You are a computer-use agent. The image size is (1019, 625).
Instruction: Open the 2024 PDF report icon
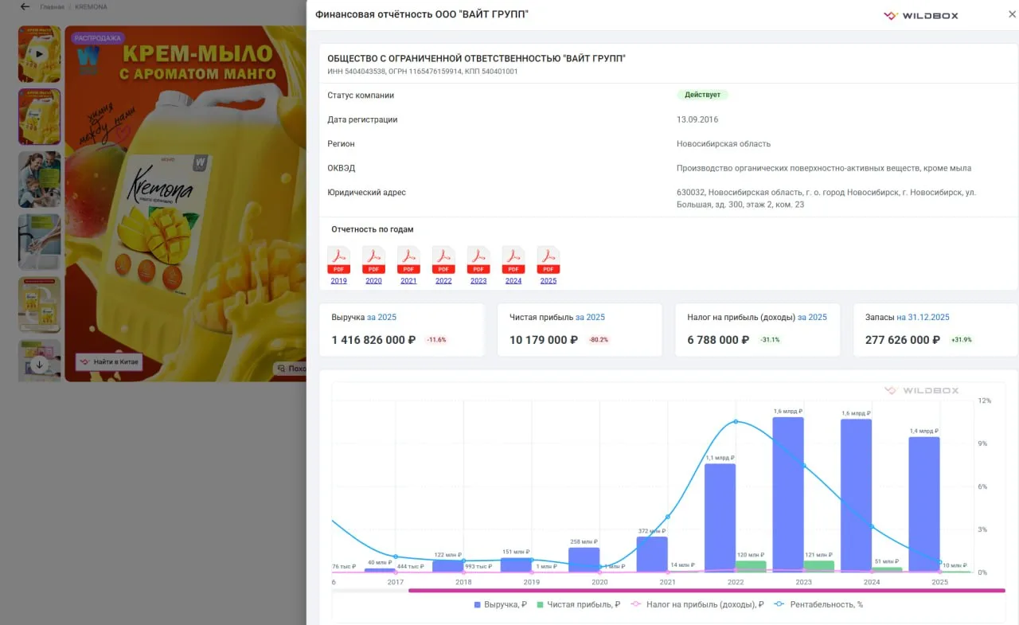(x=513, y=260)
